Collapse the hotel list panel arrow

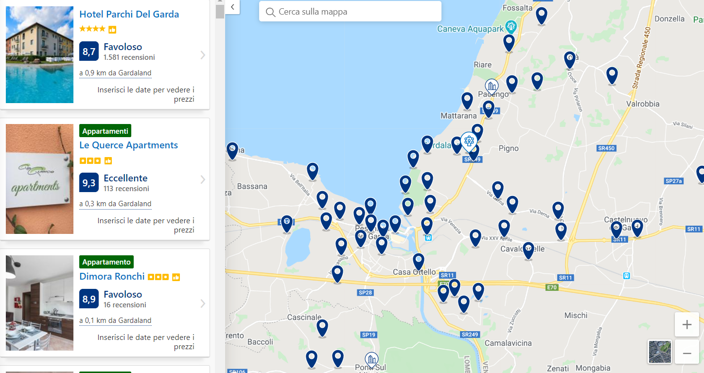click(x=232, y=7)
